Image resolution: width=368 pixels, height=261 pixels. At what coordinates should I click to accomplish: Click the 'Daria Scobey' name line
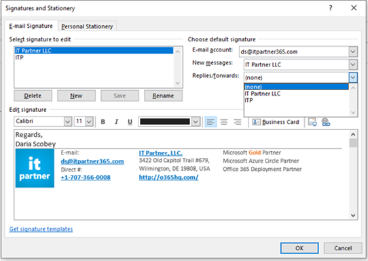click(x=36, y=144)
